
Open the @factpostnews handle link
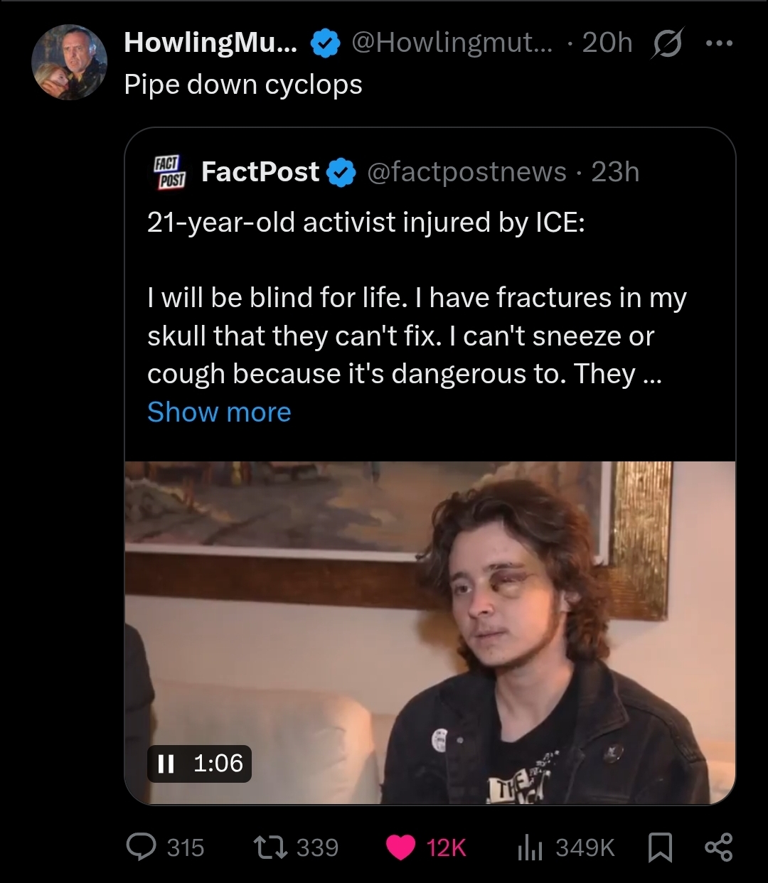click(x=466, y=172)
